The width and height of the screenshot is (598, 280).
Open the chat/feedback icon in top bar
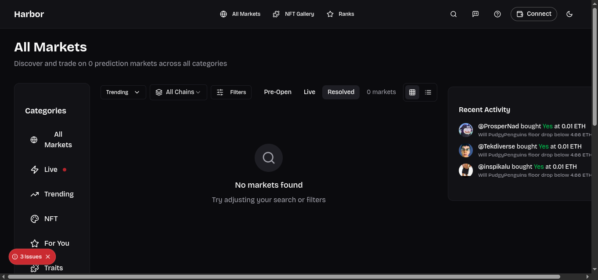[475, 14]
